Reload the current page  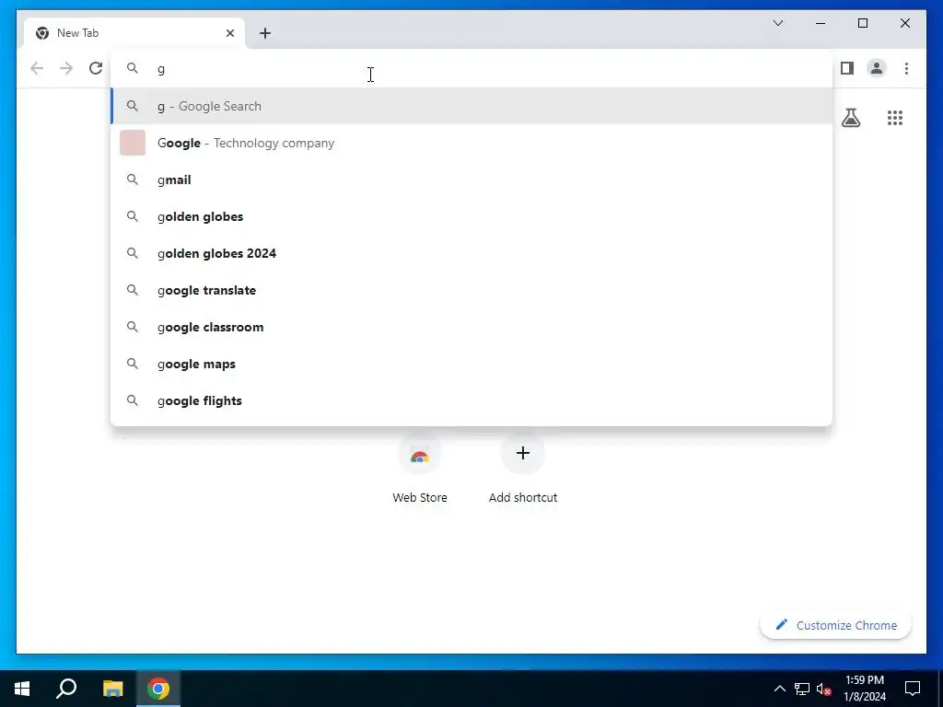tap(96, 68)
